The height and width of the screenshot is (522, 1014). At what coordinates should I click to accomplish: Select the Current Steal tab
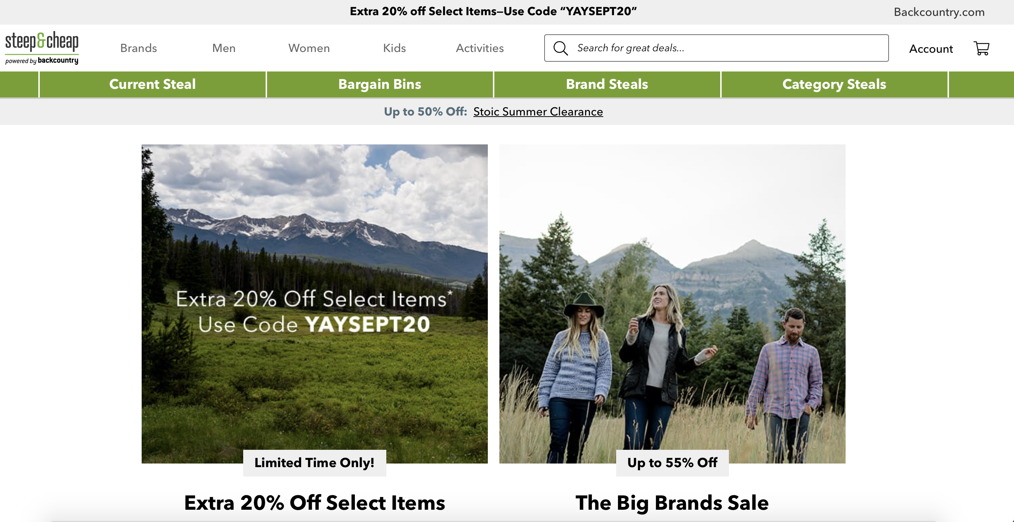click(x=152, y=84)
